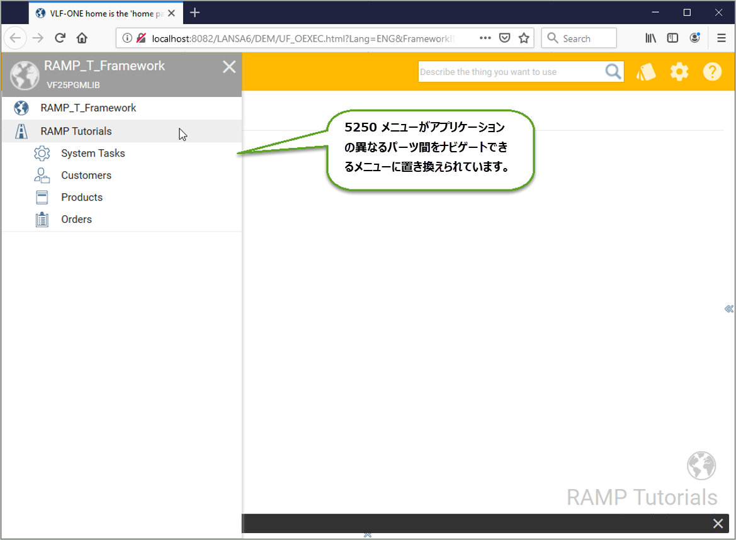Click the insecure connection padlock icon
736x540 pixels.
tap(141, 38)
